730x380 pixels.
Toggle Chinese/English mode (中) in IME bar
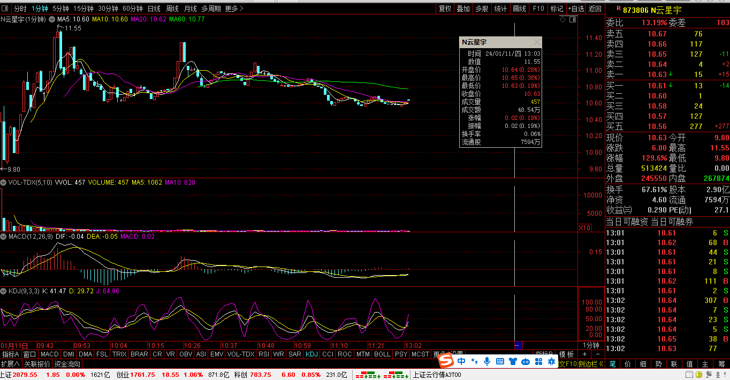pos(461,361)
